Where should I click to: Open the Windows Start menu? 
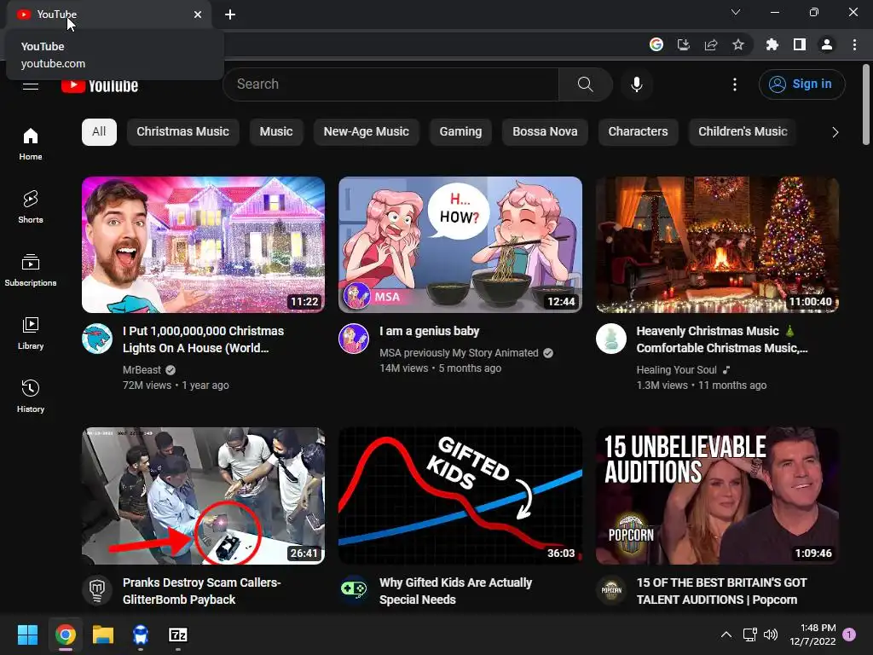pyautogui.click(x=27, y=635)
